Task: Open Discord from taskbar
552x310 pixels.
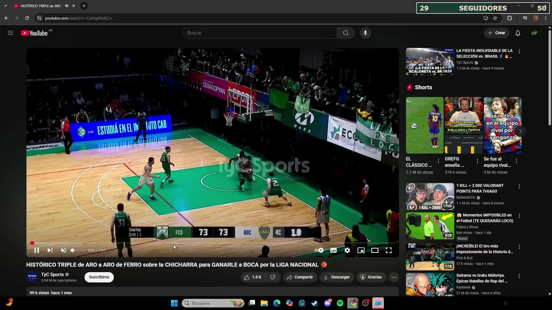Action: click(x=328, y=303)
